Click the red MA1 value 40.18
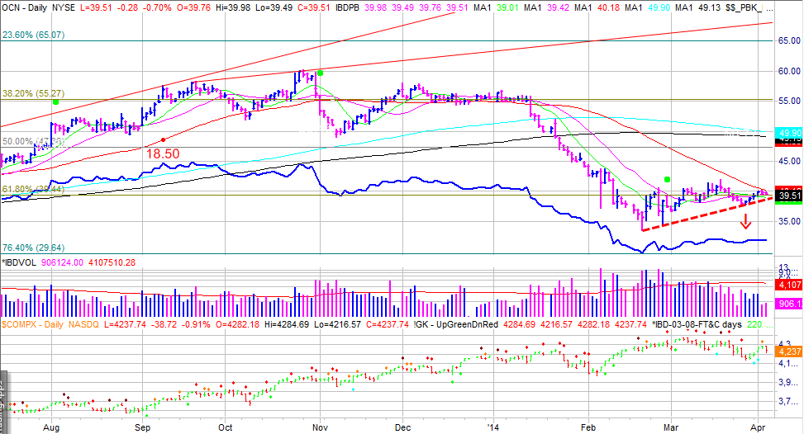 [x=609, y=7]
